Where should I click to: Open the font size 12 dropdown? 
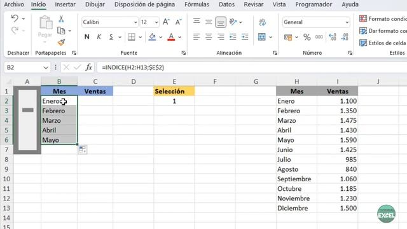pos(156,22)
